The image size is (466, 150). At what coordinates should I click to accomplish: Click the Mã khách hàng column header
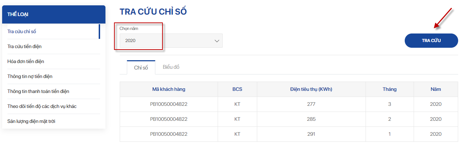pos(169,89)
